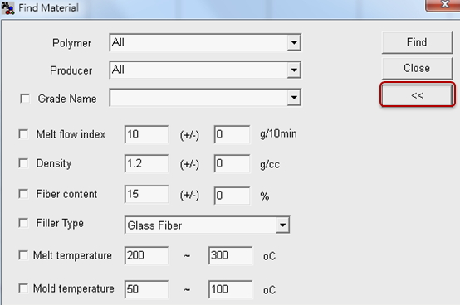Click the Find button
Screen dimensions: 460x305
click(417, 42)
